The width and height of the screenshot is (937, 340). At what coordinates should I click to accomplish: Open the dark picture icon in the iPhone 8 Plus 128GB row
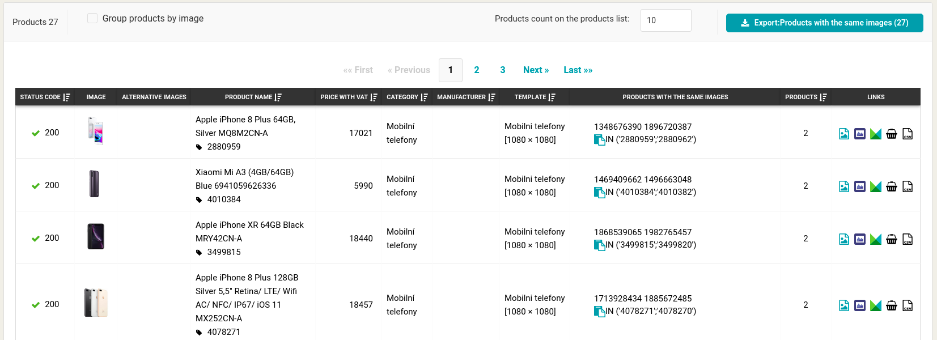tap(860, 305)
